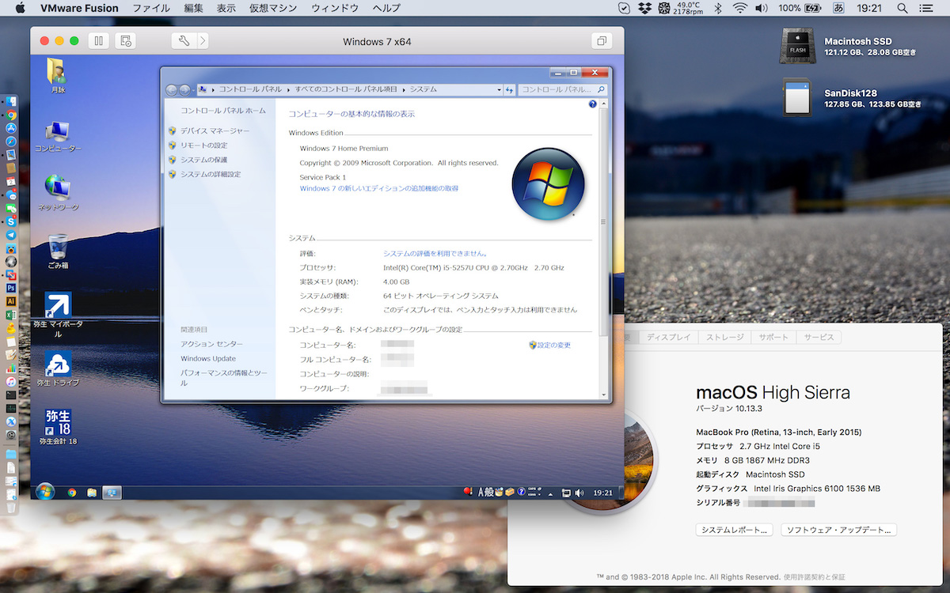Image resolution: width=950 pixels, height=593 pixels.
Task: Open the Wi-Fi menu bar icon
Action: pos(740,8)
